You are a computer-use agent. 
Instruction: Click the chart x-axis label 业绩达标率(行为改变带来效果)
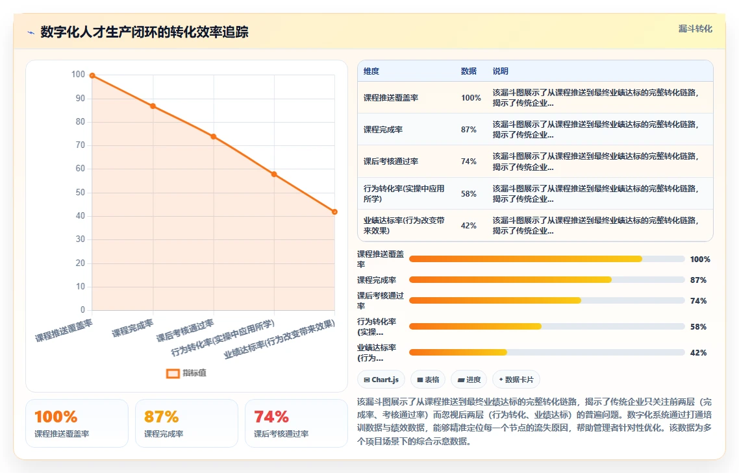[x=279, y=339]
